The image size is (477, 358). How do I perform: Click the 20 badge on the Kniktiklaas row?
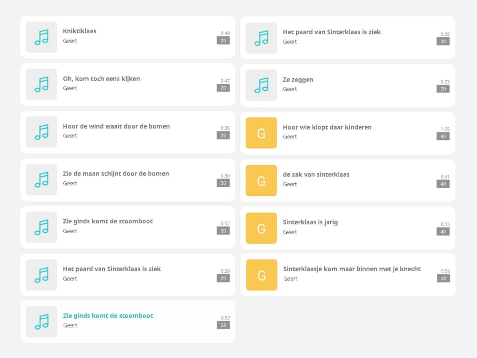tap(223, 41)
